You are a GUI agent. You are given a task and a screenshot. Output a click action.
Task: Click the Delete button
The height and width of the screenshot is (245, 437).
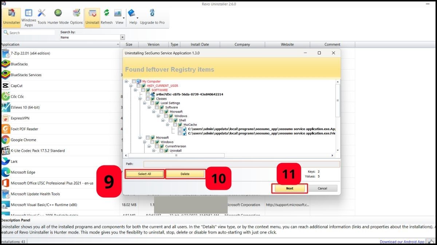pos(185,174)
